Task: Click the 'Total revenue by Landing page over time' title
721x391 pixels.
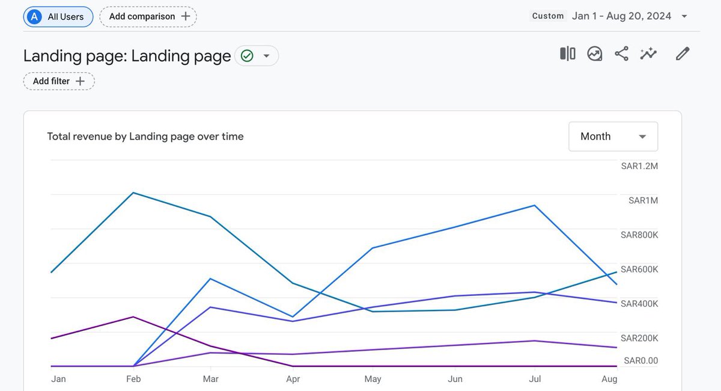Action: point(145,137)
